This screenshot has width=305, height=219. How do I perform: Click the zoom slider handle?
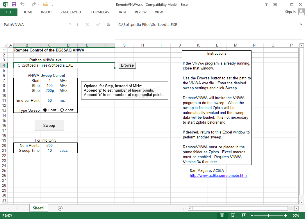coord(269,215)
